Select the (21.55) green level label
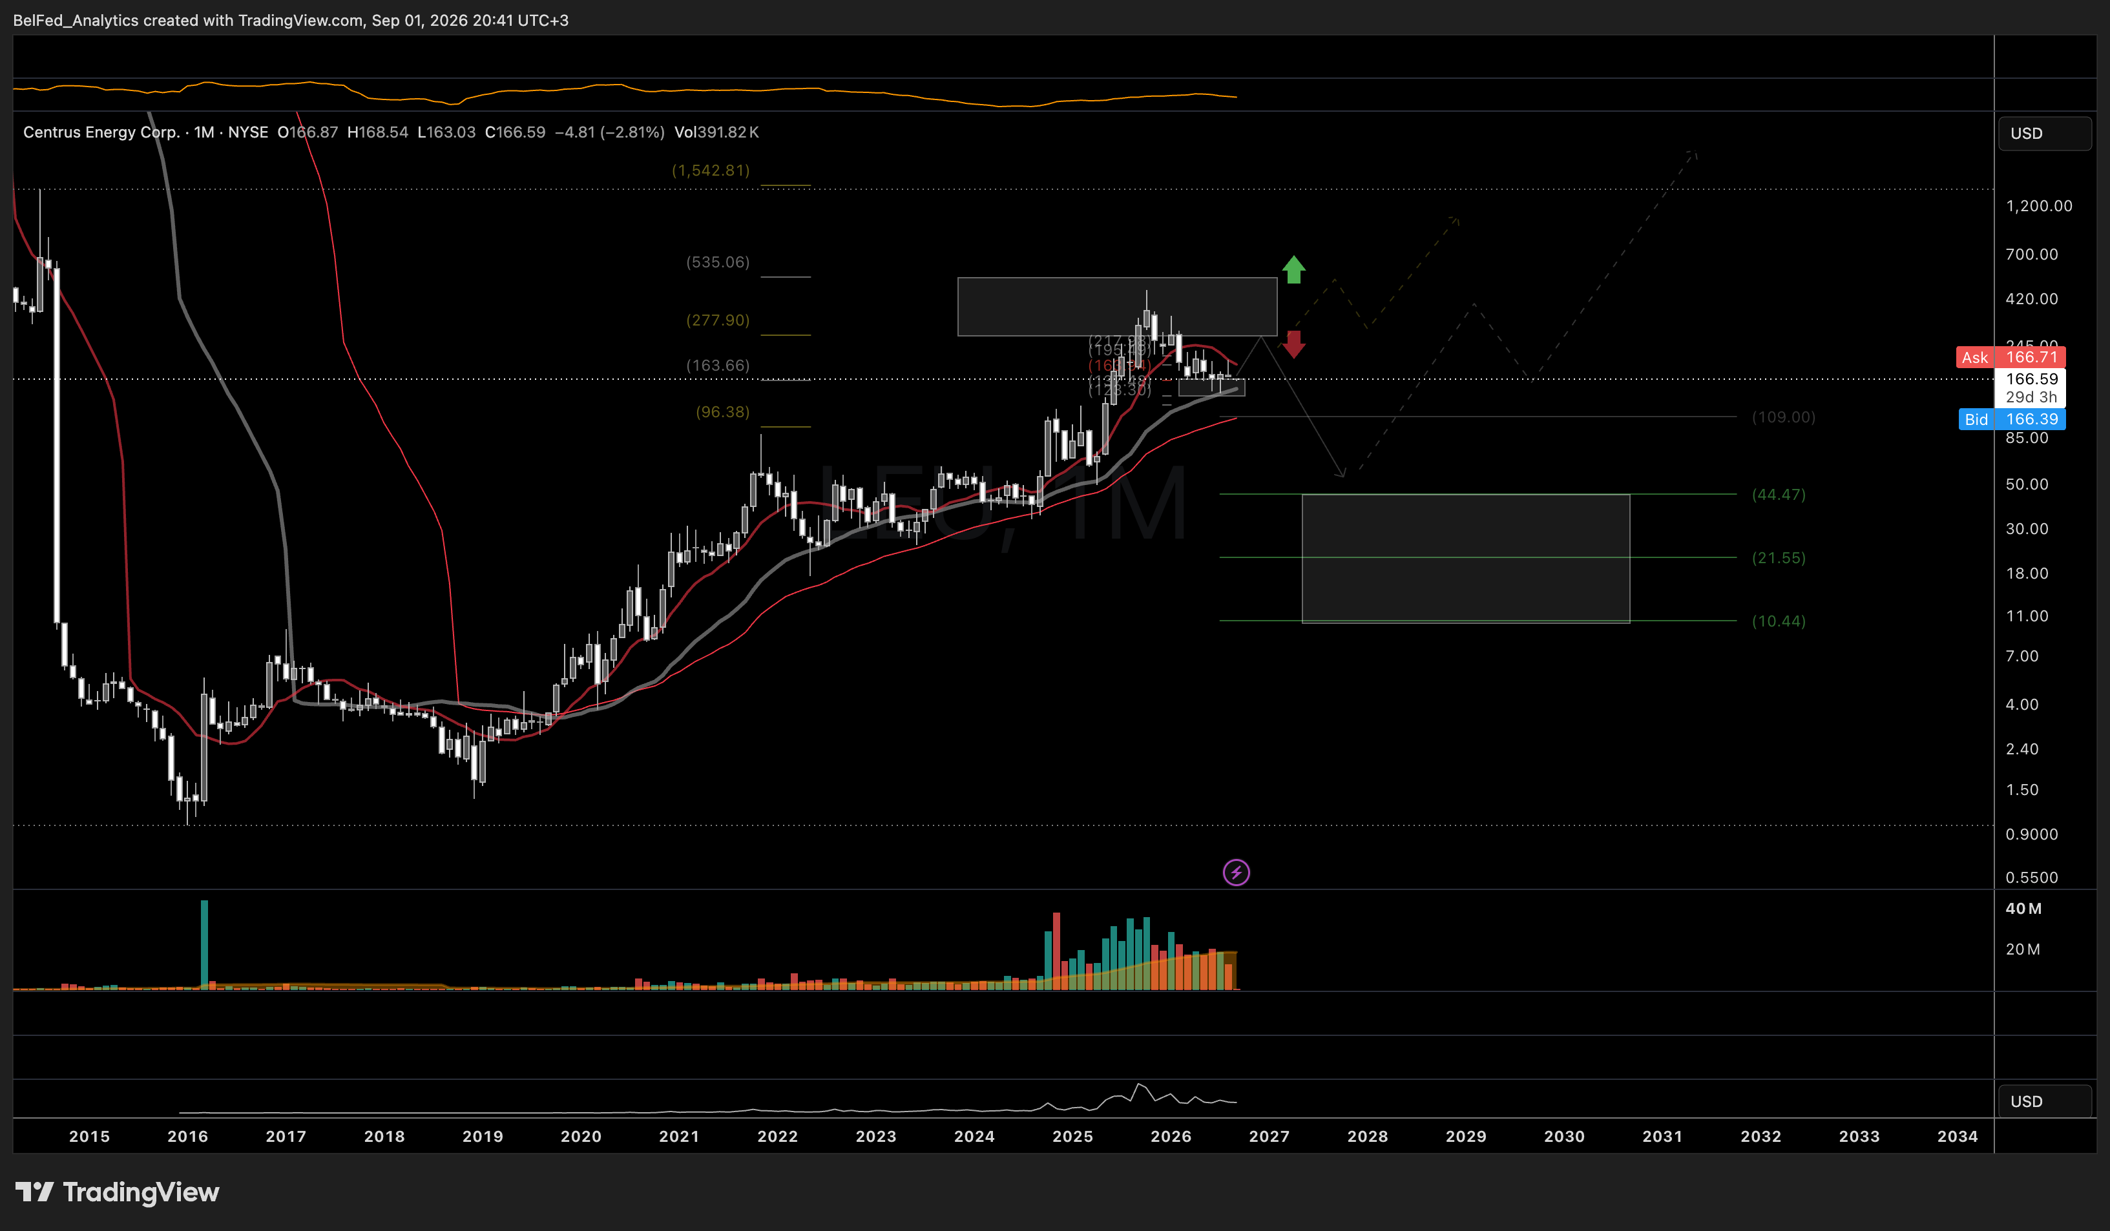 coord(1779,557)
